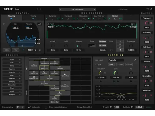This screenshot has width=155, height=116.
Task: Click the headphones icon next to 500.00 Hz
Action: (40, 50)
